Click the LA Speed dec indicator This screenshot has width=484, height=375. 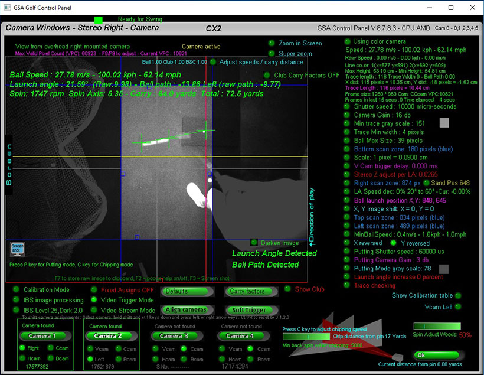click(x=346, y=191)
